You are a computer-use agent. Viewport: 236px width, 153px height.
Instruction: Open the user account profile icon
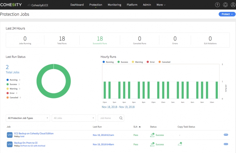click(x=233, y=5)
